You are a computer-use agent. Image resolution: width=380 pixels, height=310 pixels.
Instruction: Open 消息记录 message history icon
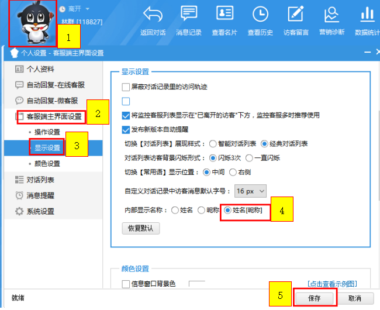189,15
